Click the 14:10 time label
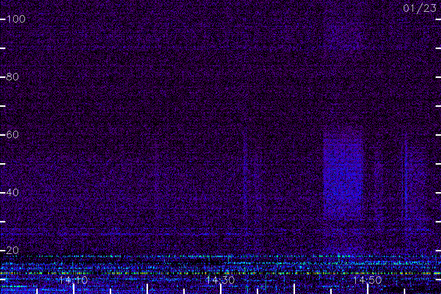This screenshot has width=441, height=294. coord(73,280)
